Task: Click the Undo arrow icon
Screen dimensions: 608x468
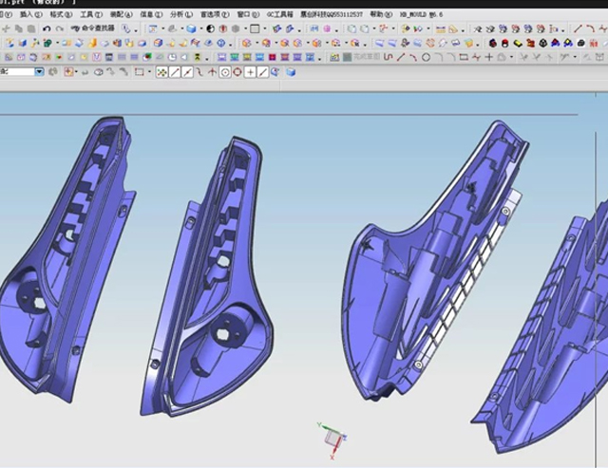Action: click(46, 29)
